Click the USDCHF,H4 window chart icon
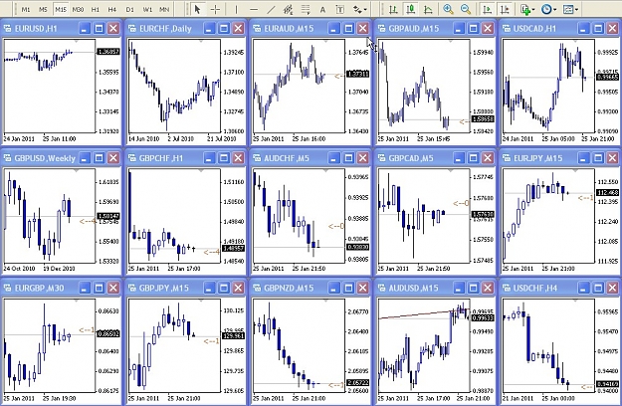The image size is (622, 406). [x=507, y=288]
